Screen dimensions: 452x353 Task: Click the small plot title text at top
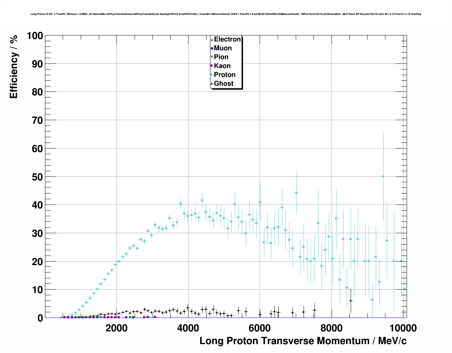pos(226,14)
